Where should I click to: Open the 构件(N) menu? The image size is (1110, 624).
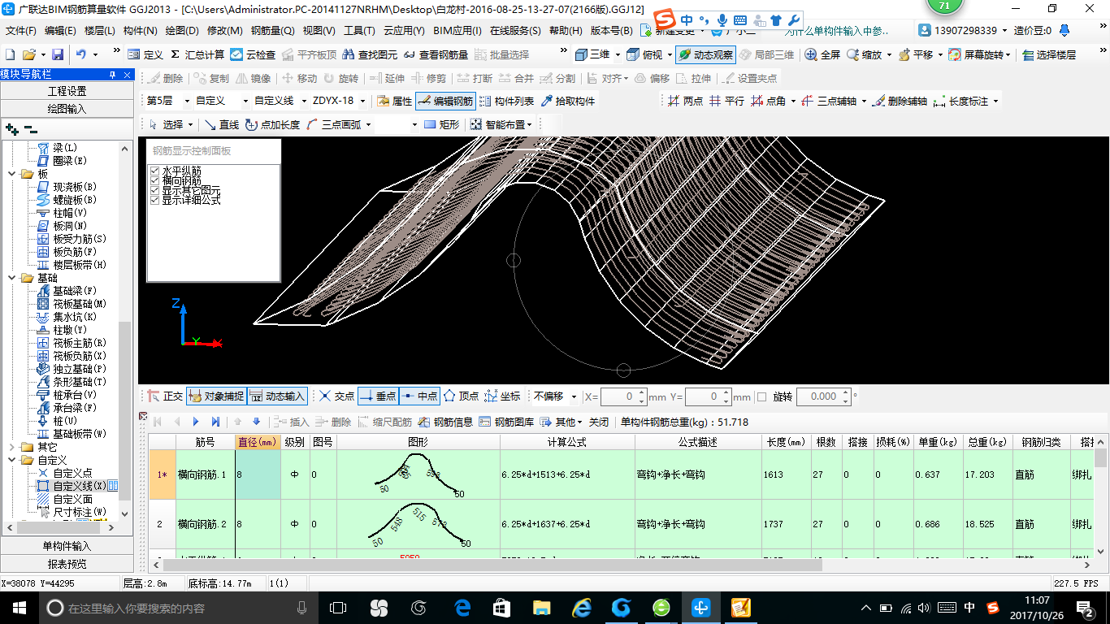(141, 31)
